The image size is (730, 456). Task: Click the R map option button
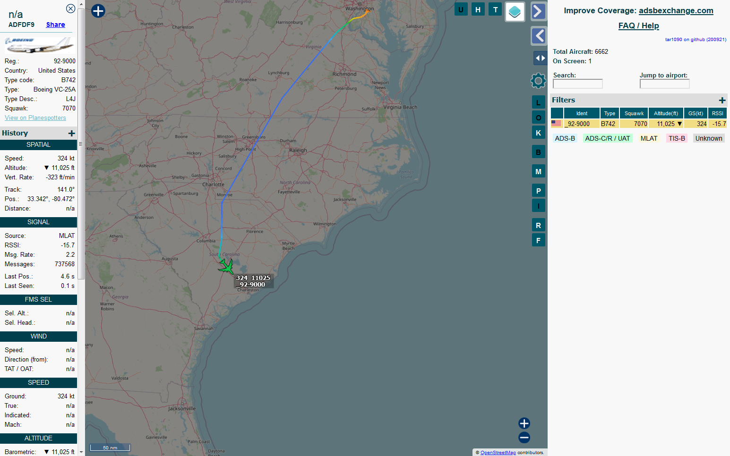pos(538,225)
